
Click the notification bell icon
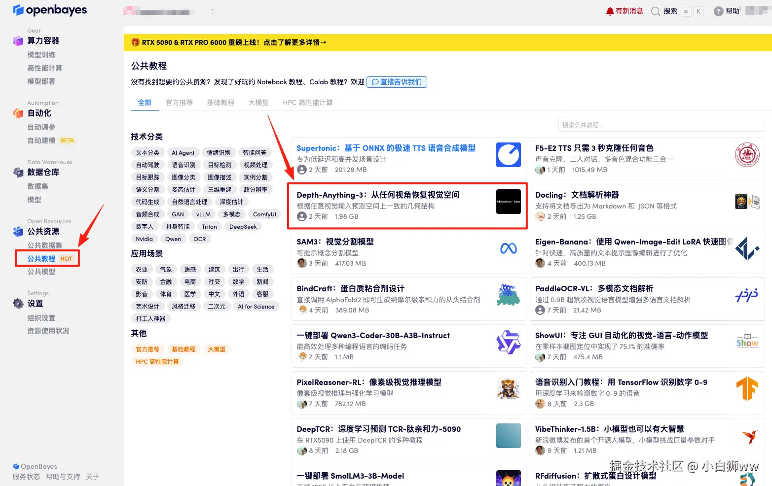click(x=610, y=11)
